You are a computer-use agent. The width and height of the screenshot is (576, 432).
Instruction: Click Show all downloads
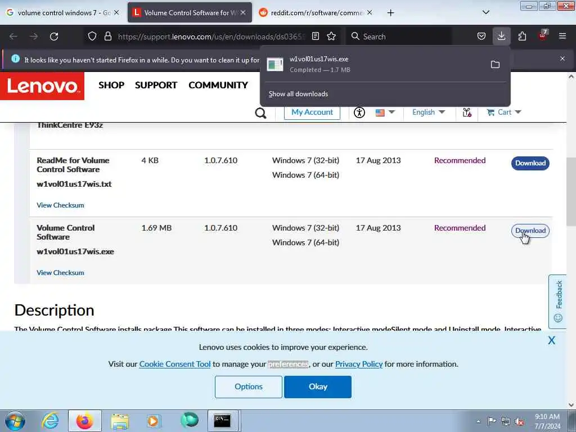point(298,94)
